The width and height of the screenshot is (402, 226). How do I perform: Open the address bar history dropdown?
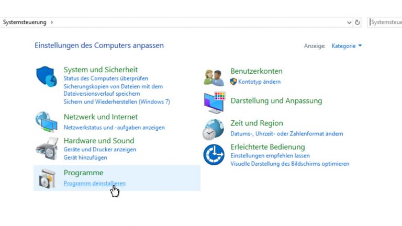(x=349, y=22)
